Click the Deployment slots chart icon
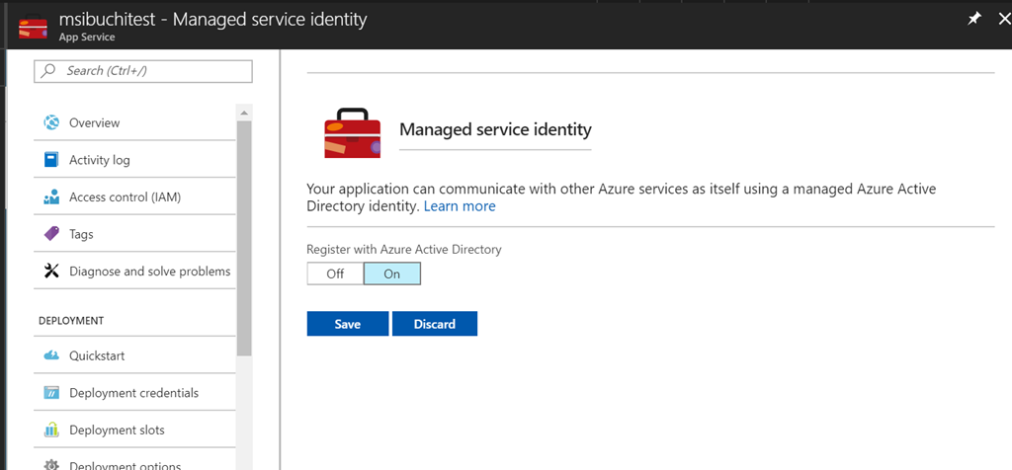This screenshot has height=470, width=1012. click(x=51, y=431)
